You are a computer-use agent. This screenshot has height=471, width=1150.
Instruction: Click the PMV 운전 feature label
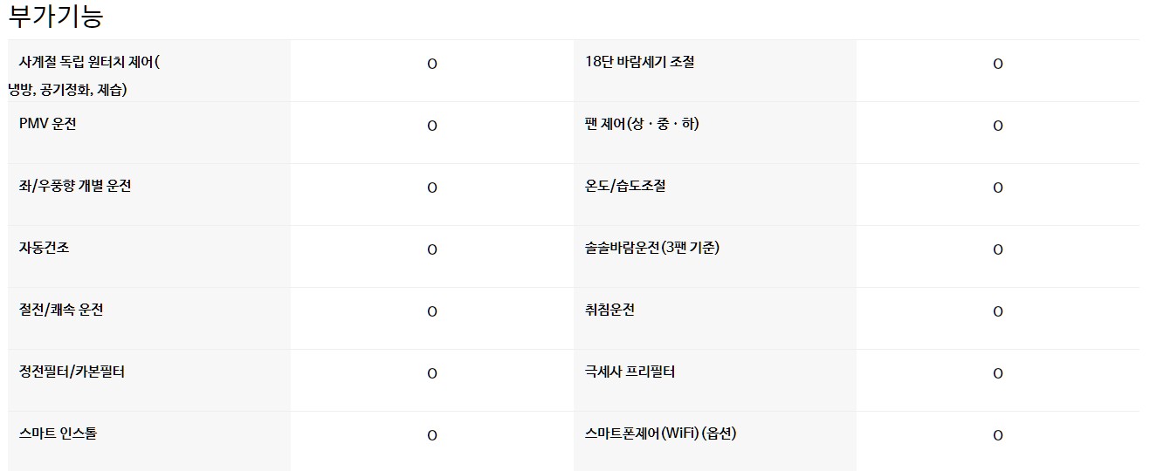pos(48,124)
